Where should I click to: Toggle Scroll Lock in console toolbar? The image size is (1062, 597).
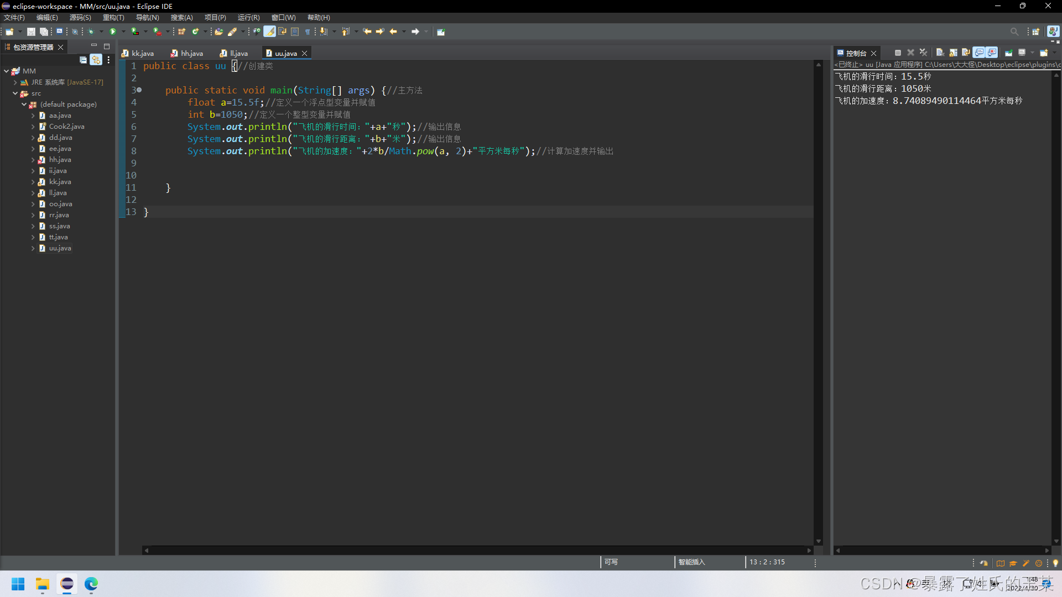[953, 53]
